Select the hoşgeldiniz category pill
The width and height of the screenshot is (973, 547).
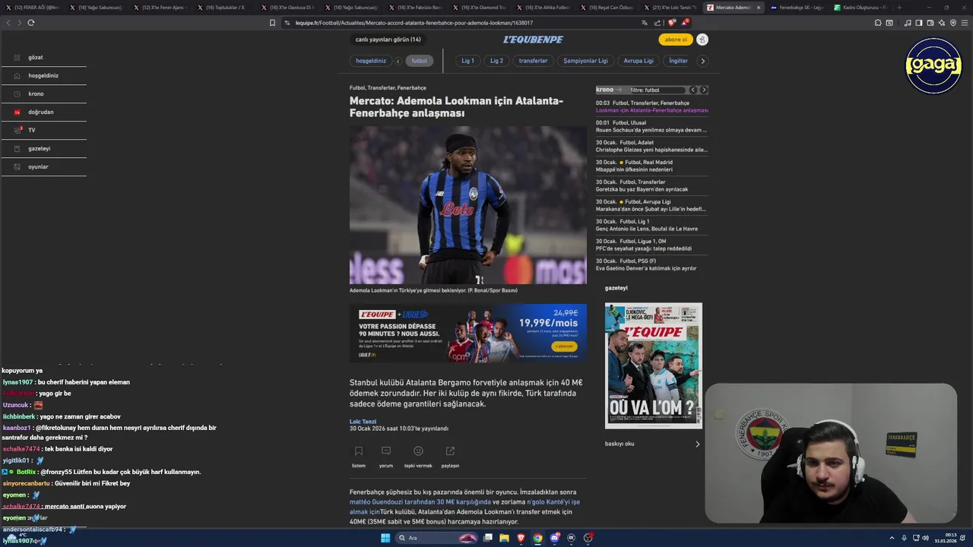(x=371, y=61)
